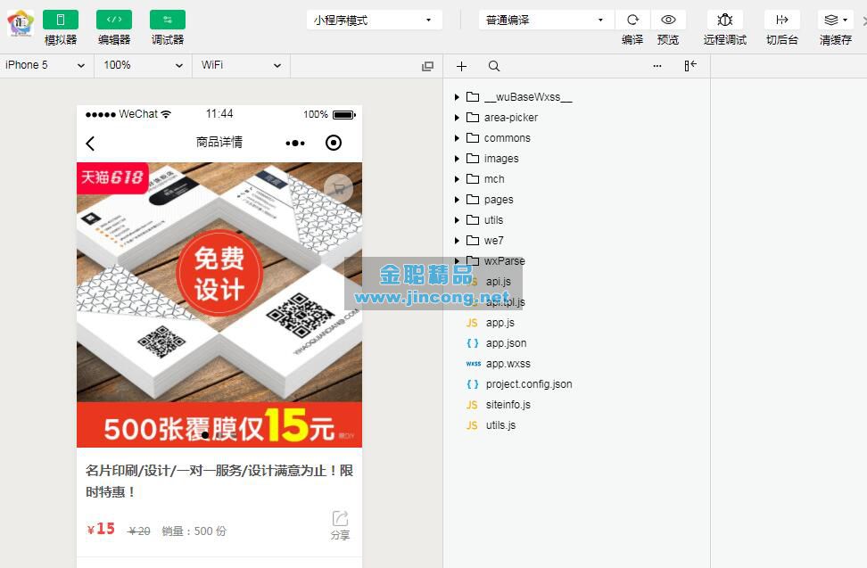The width and height of the screenshot is (867, 568).
Task: Click the 商品详情 page title
Action: pyautogui.click(x=219, y=142)
